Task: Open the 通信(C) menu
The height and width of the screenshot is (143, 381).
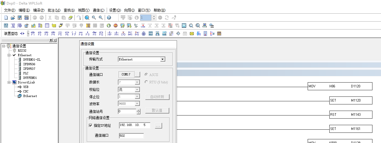Action: tap(99, 10)
